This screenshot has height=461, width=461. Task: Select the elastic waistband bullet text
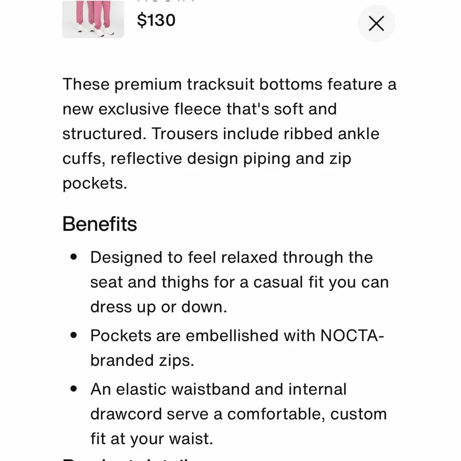coord(238,414)
